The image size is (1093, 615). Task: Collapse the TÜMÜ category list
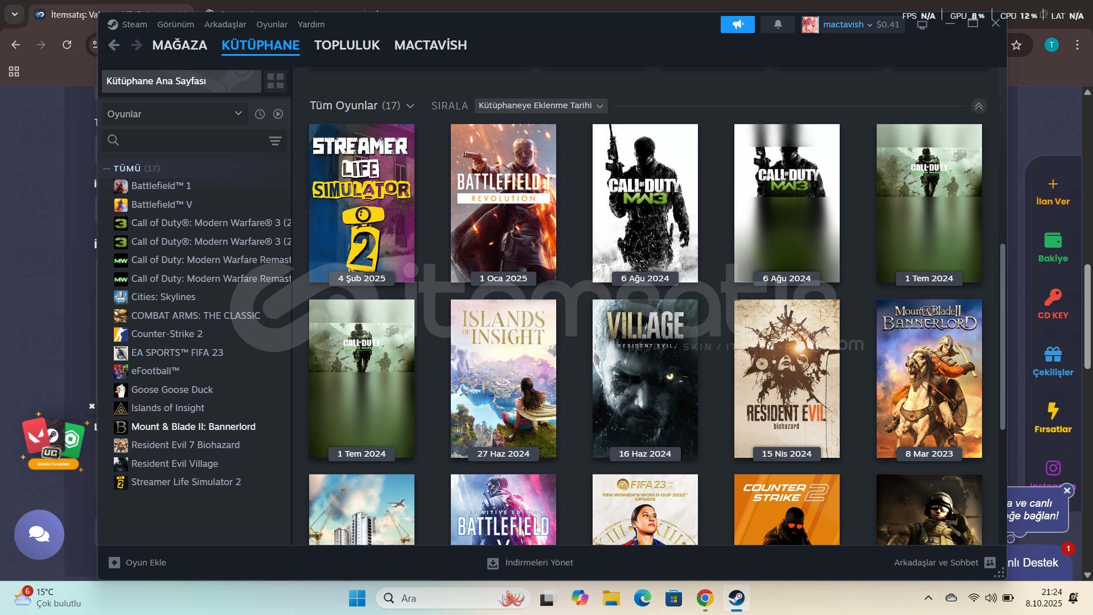click(106, 169)
